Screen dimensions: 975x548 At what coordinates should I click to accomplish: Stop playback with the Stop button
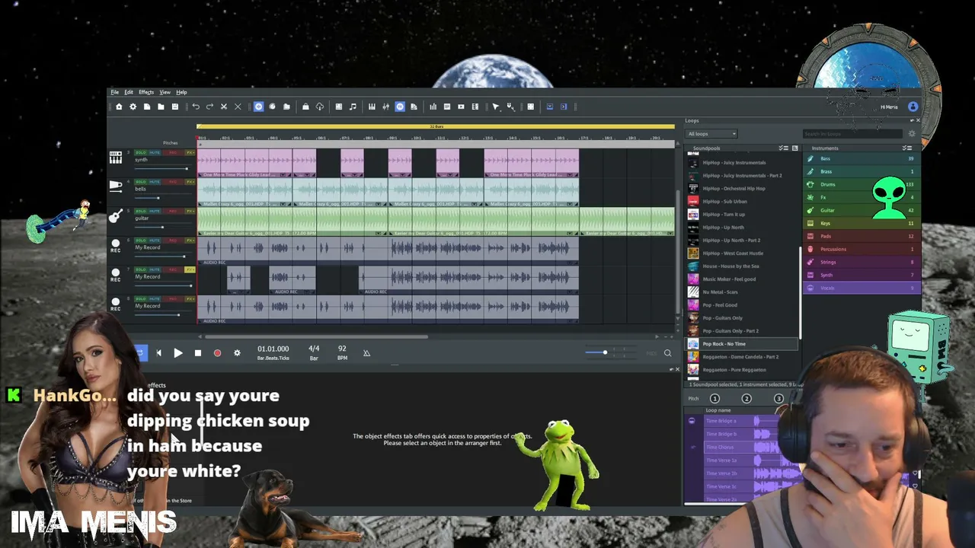click(x=198, y=353)
